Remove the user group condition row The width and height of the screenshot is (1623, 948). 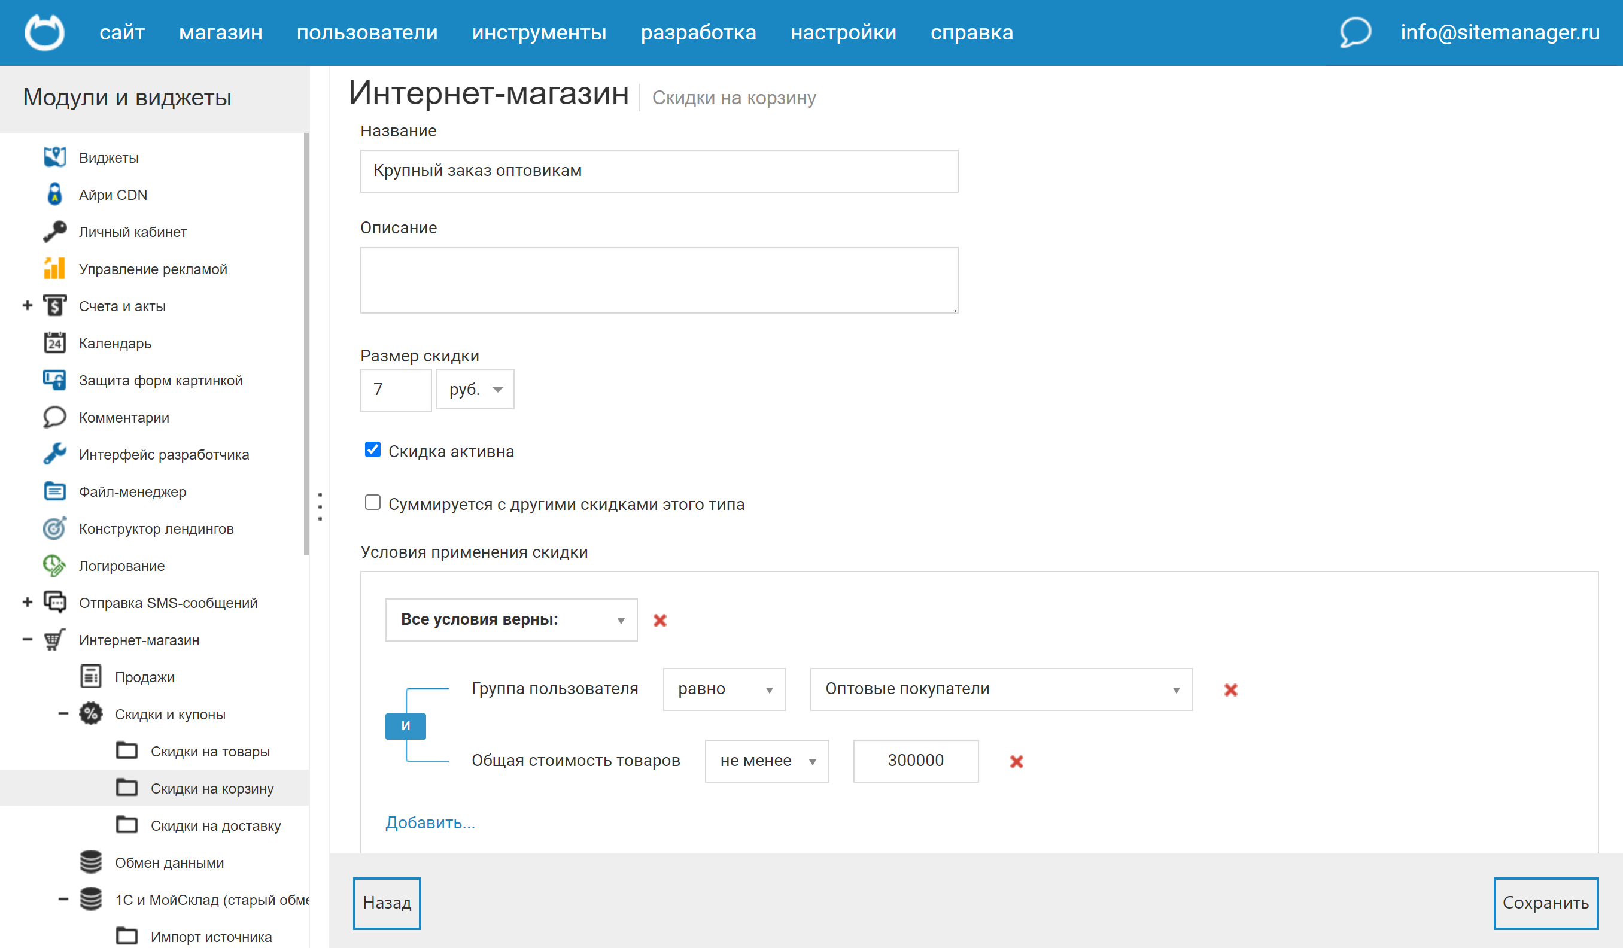pos(1230,691)
